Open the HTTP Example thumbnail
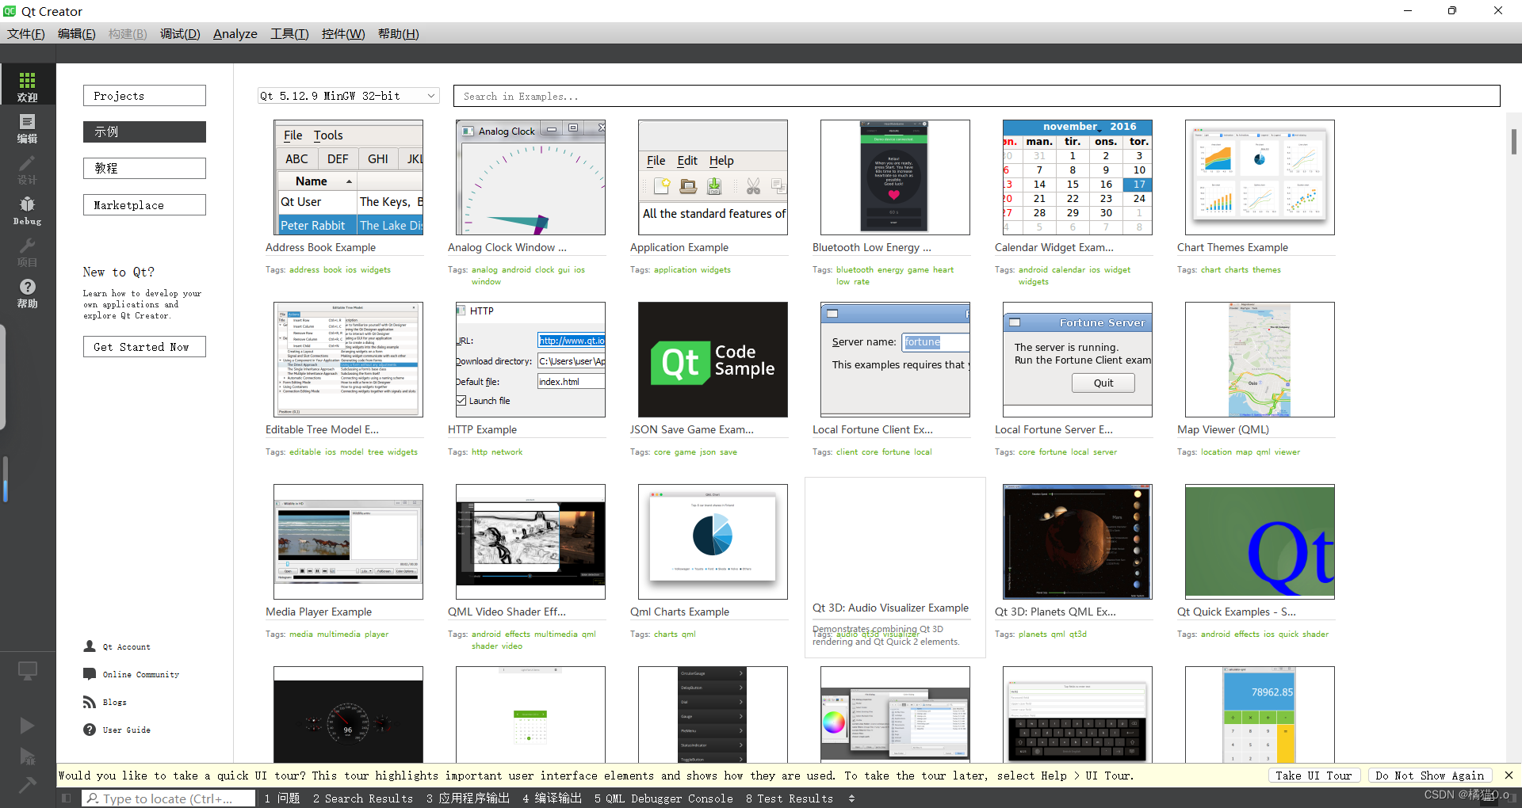Image resolution: width=1522 pixels, height=808 pixels. 530,360
